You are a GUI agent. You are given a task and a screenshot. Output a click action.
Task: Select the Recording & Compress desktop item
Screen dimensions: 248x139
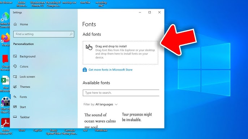(54, 4)
